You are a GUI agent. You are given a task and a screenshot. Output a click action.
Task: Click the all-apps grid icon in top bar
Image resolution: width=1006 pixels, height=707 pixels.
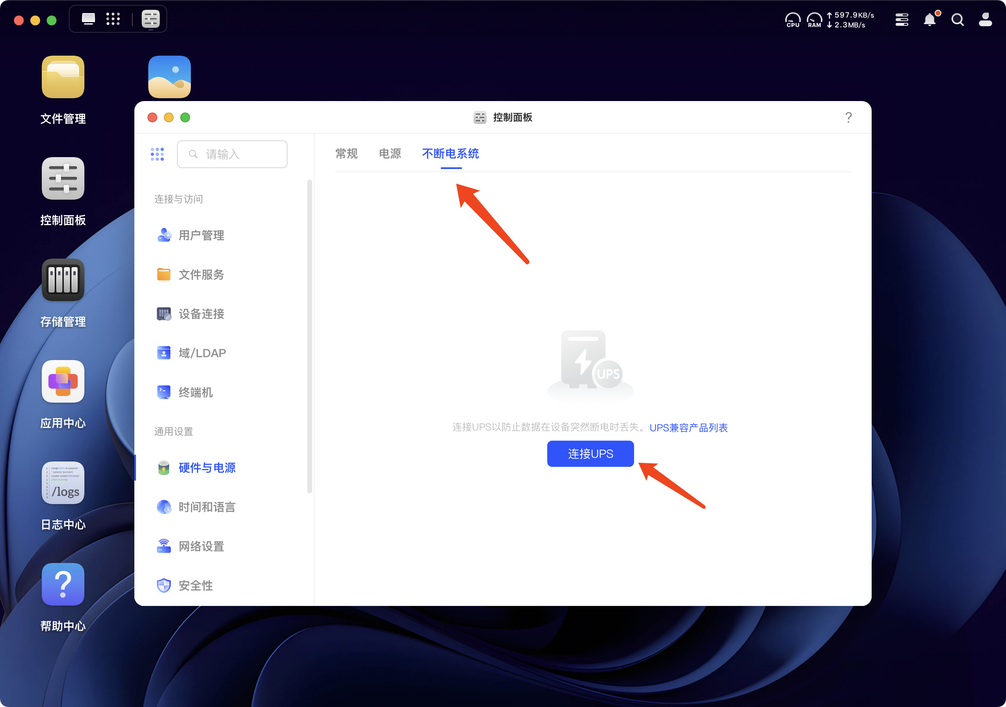(113, 19)
